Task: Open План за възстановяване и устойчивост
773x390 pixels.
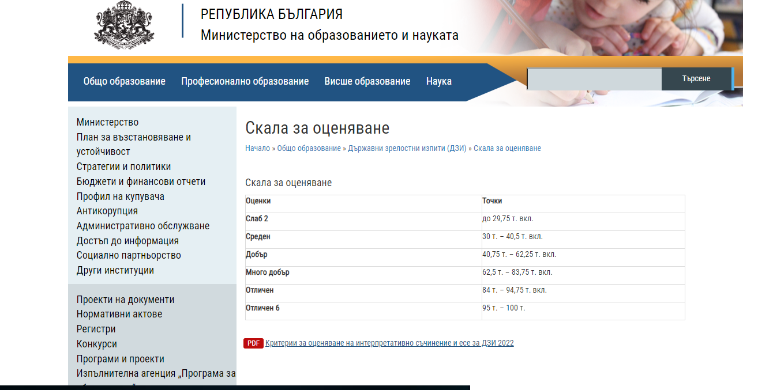Action: (133, 144)
